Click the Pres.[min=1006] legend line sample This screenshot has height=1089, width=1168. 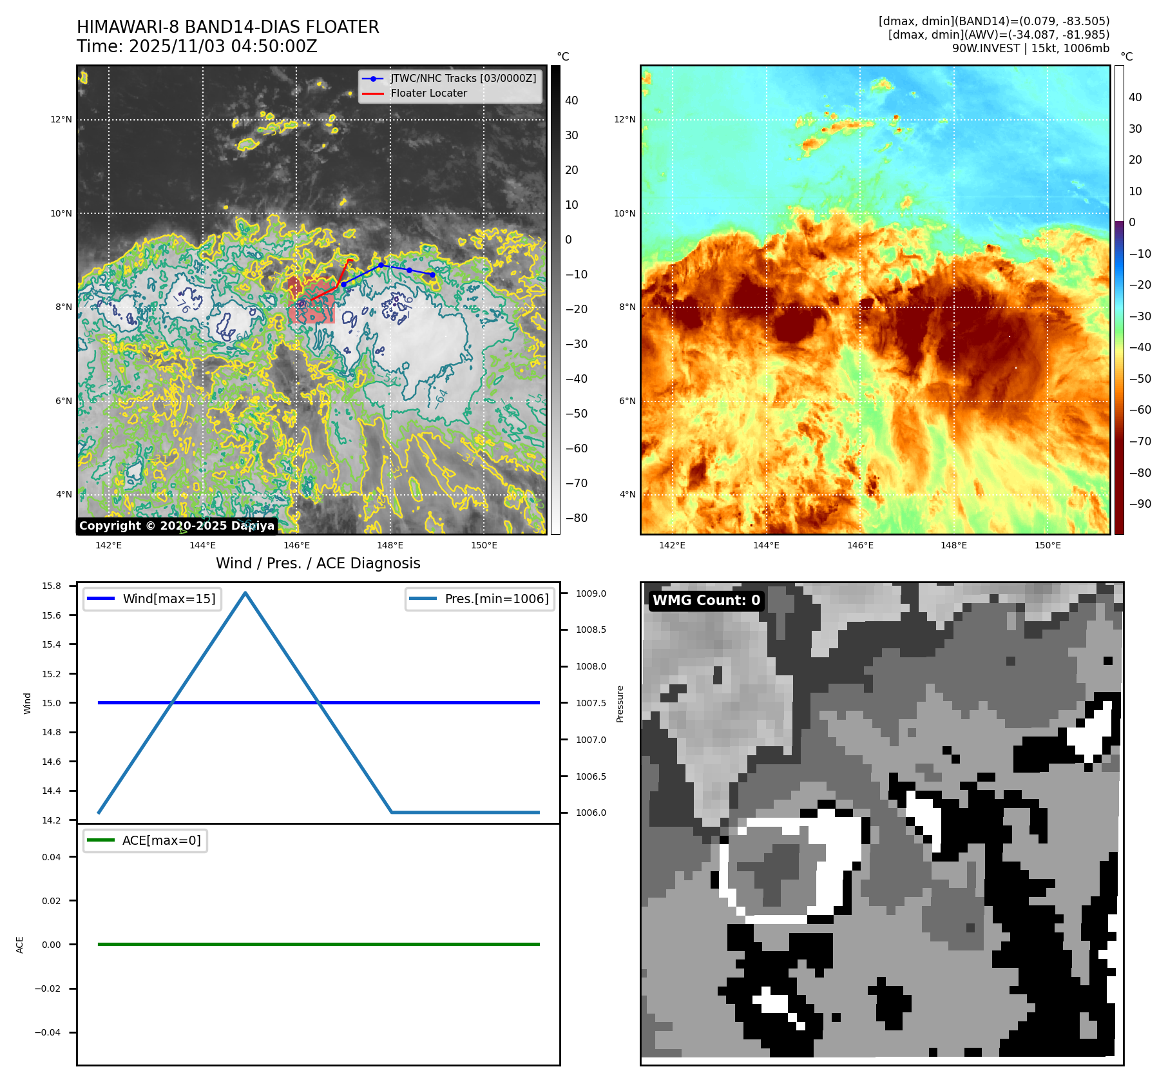coord(423,599)
